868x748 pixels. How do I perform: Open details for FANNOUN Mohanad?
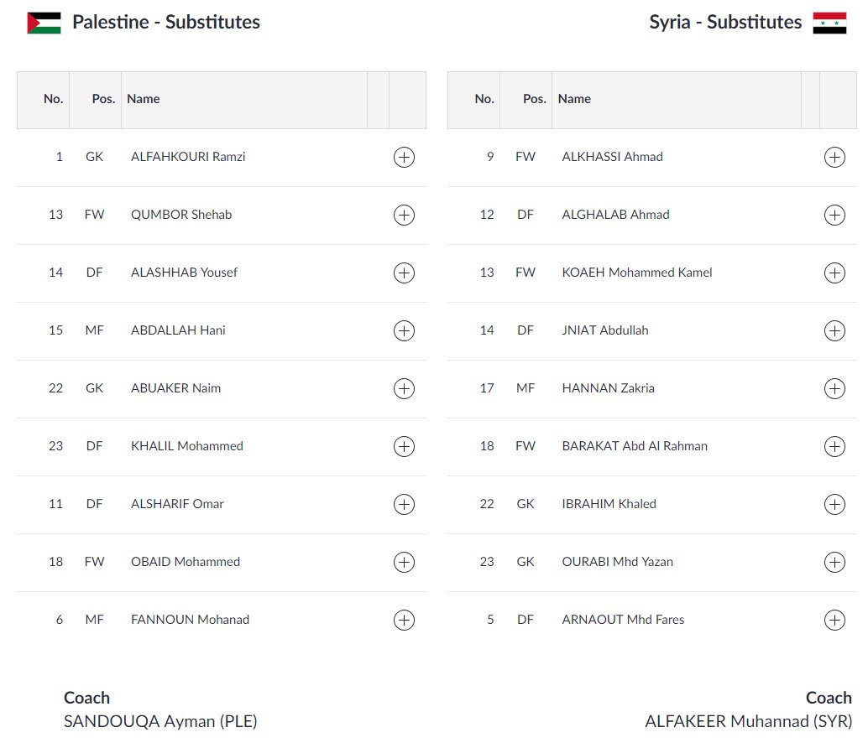click(404, 620)
